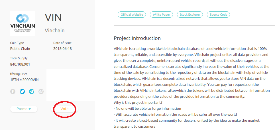Screen dimensions: 275x130
Task: Click the VINCHAIN logo image
Action: coord(23,23)
